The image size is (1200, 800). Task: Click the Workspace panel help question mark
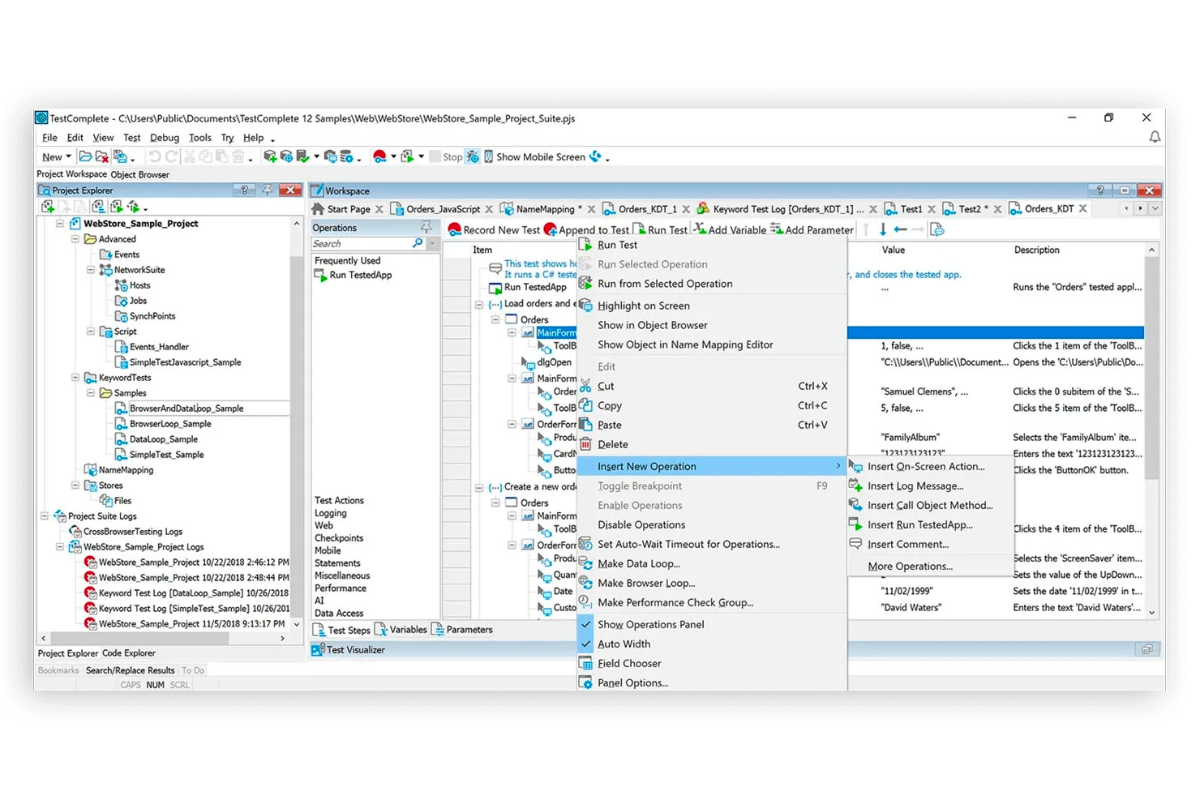[x=1100, y=190]
